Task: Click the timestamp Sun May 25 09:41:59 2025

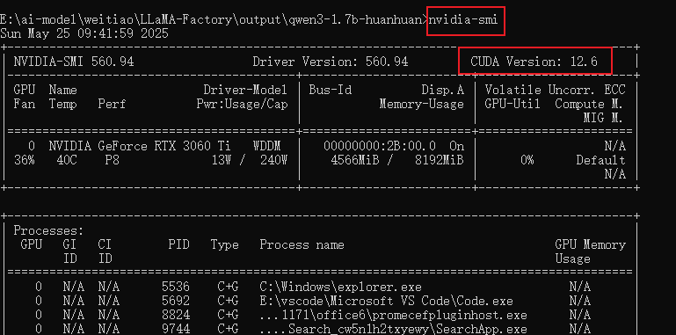Action: pyautogui.click(x=84, y=33)
